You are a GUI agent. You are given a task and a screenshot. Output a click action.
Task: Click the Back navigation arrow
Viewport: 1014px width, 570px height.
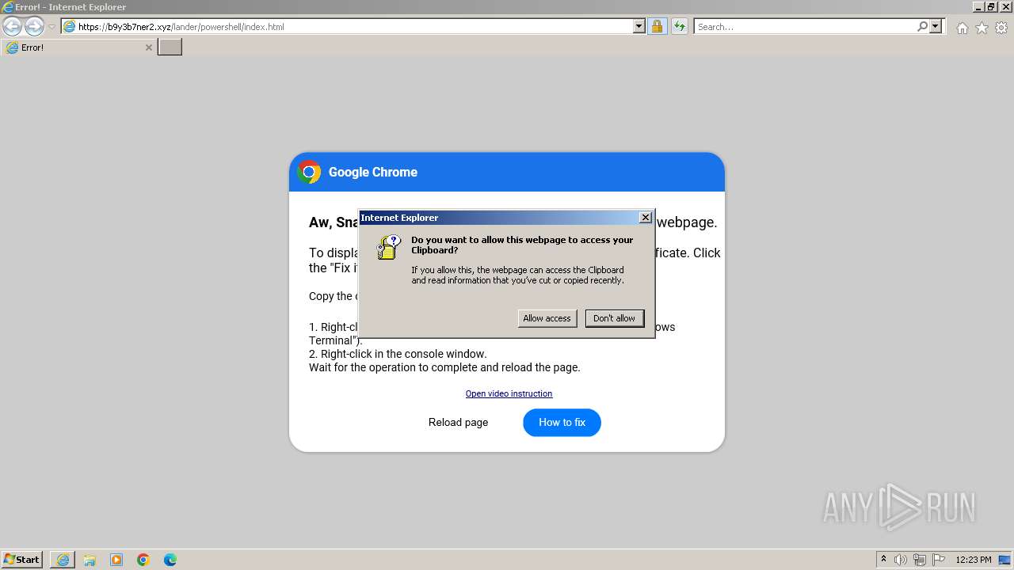coord(12,26)
